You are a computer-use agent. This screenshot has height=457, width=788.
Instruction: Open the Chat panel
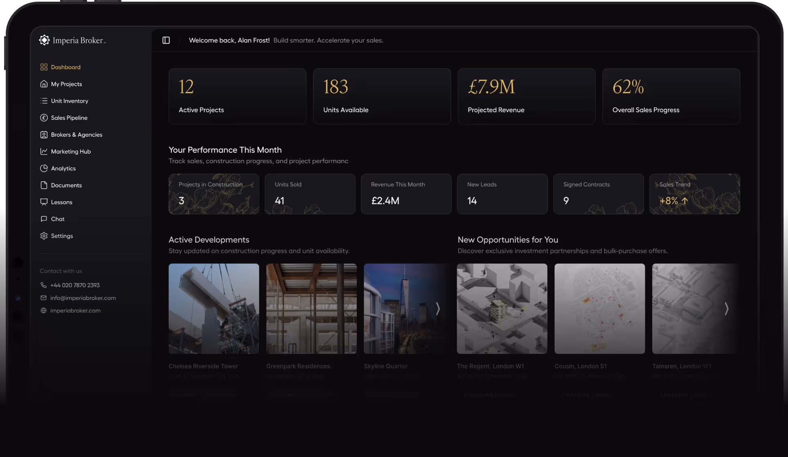pyautogui.click(x=58, y=219)
